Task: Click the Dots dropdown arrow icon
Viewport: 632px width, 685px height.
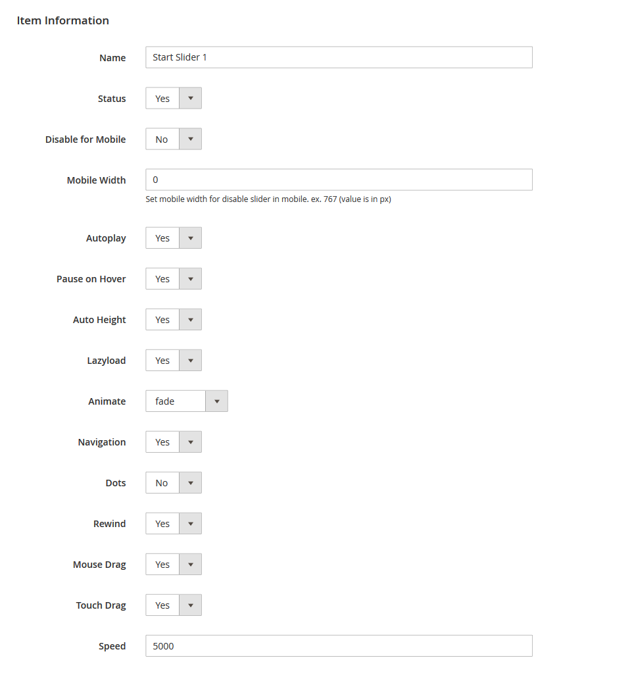Action: point(191,482)
